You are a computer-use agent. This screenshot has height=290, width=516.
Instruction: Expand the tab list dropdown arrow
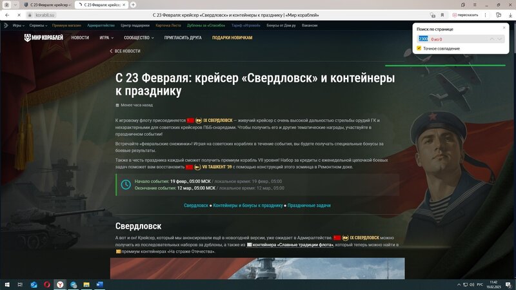click(x=15, y=5)
